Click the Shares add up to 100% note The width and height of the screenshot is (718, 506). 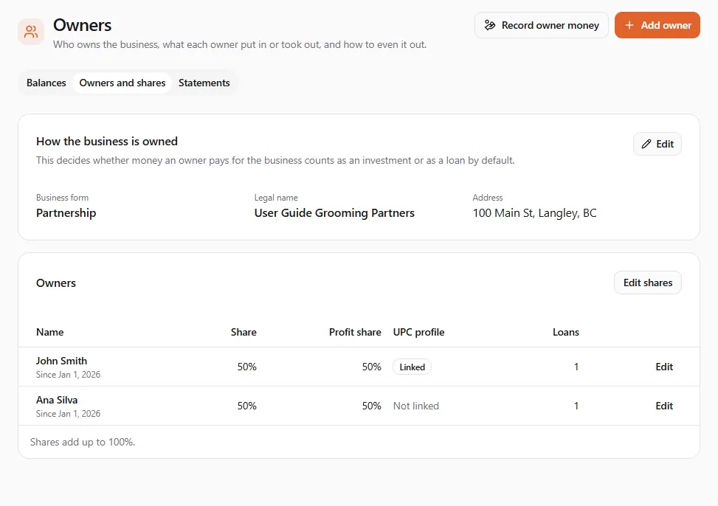click(x=83, y=442)
